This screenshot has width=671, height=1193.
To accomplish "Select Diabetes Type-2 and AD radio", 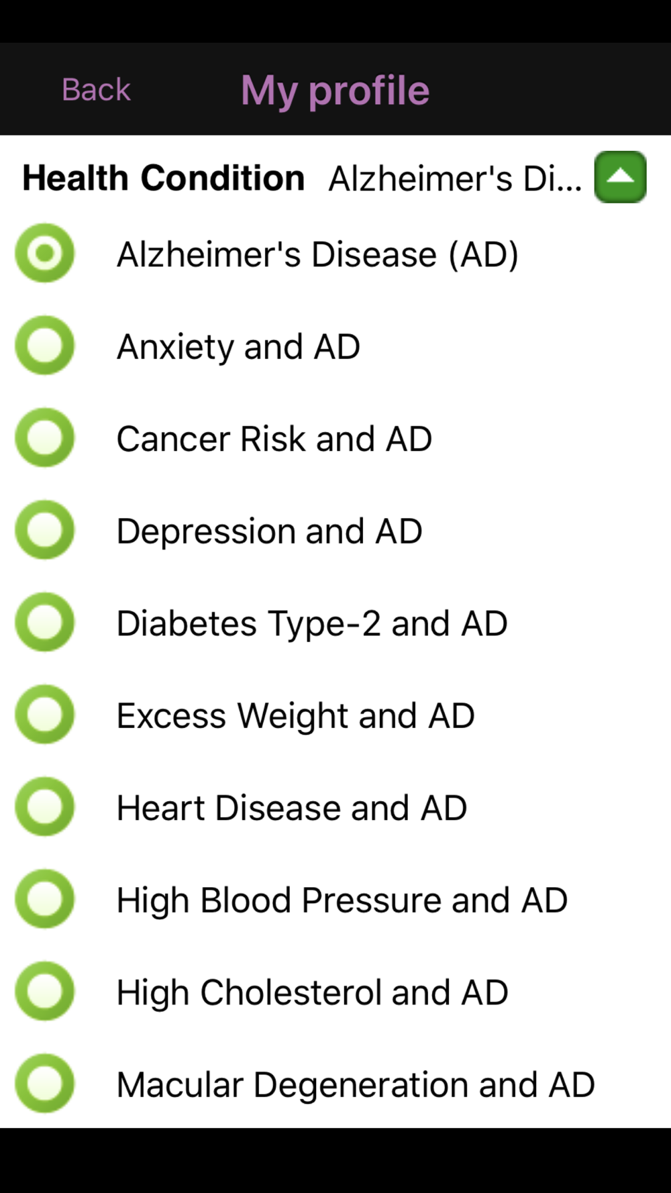I will (45, 622).
